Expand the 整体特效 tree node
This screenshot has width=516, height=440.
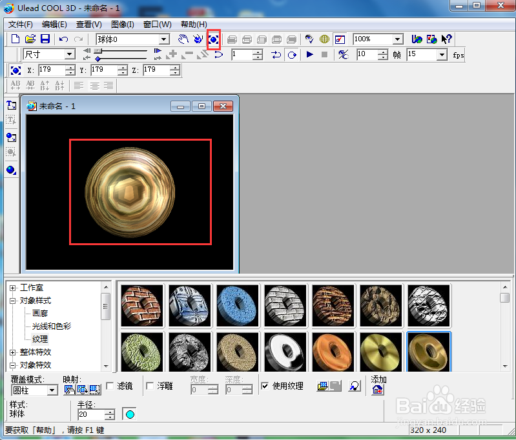[12, 352]
